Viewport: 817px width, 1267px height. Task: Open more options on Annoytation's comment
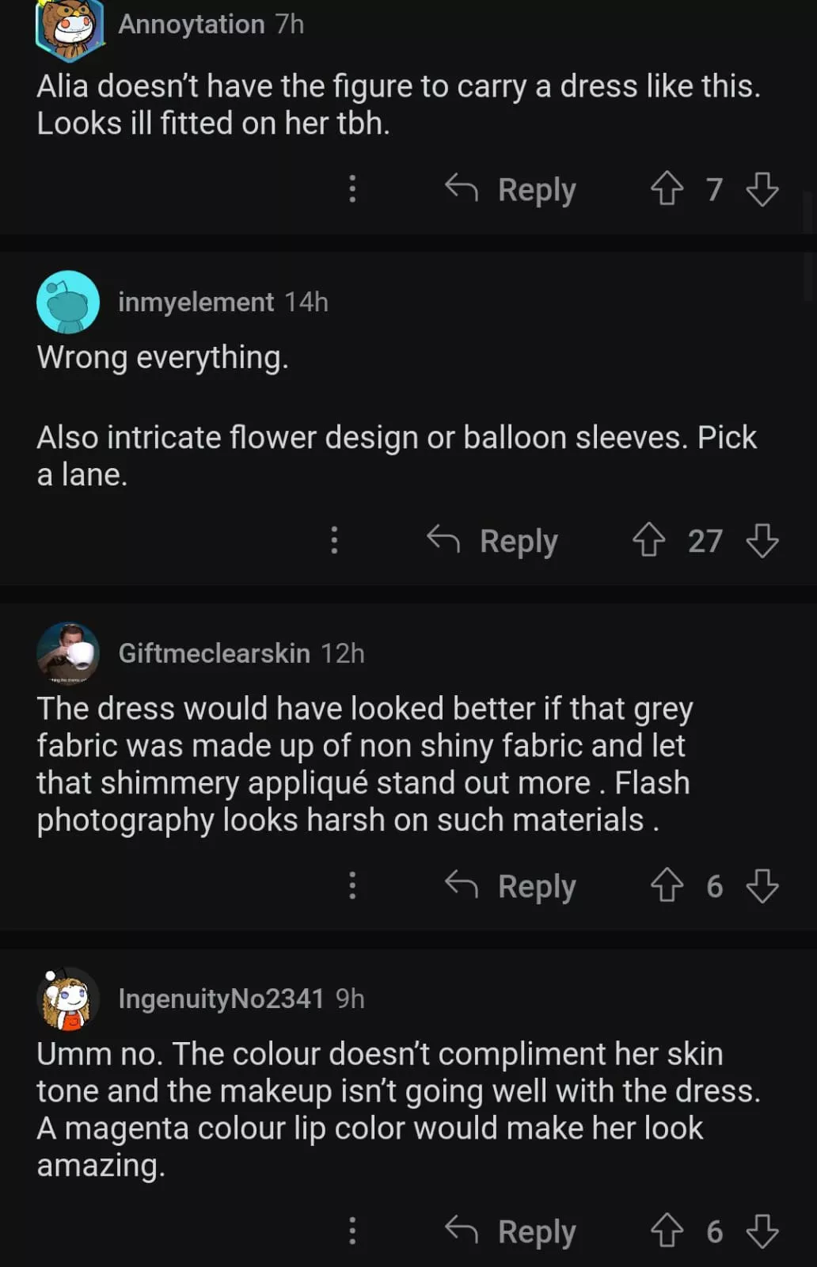352,189
